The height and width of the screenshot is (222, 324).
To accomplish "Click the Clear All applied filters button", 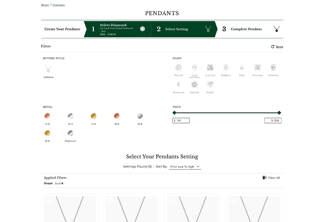I will point(271,178).
